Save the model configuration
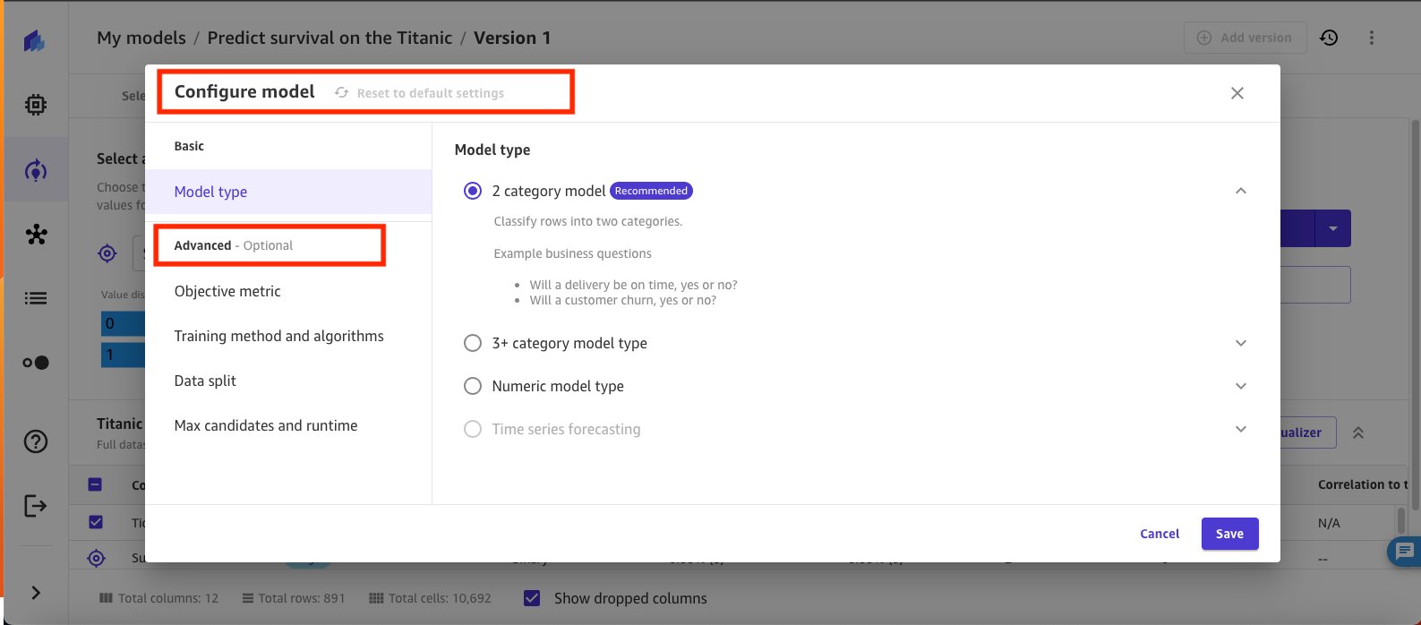Screen dimensions: 1421x625 (x=1230, y=534)
